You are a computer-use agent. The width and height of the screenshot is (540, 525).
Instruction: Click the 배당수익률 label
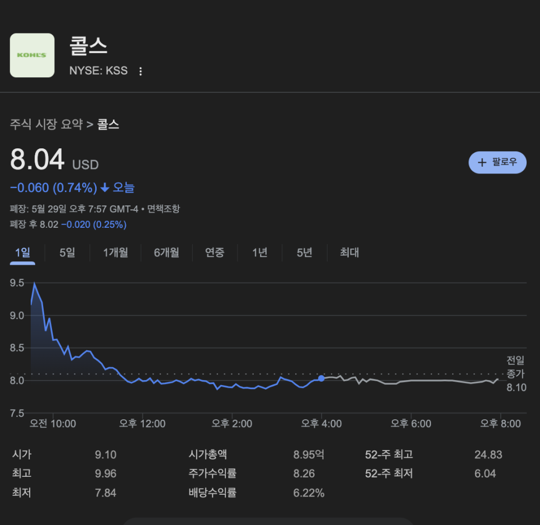pyautogui.click(x=212, y=493)
